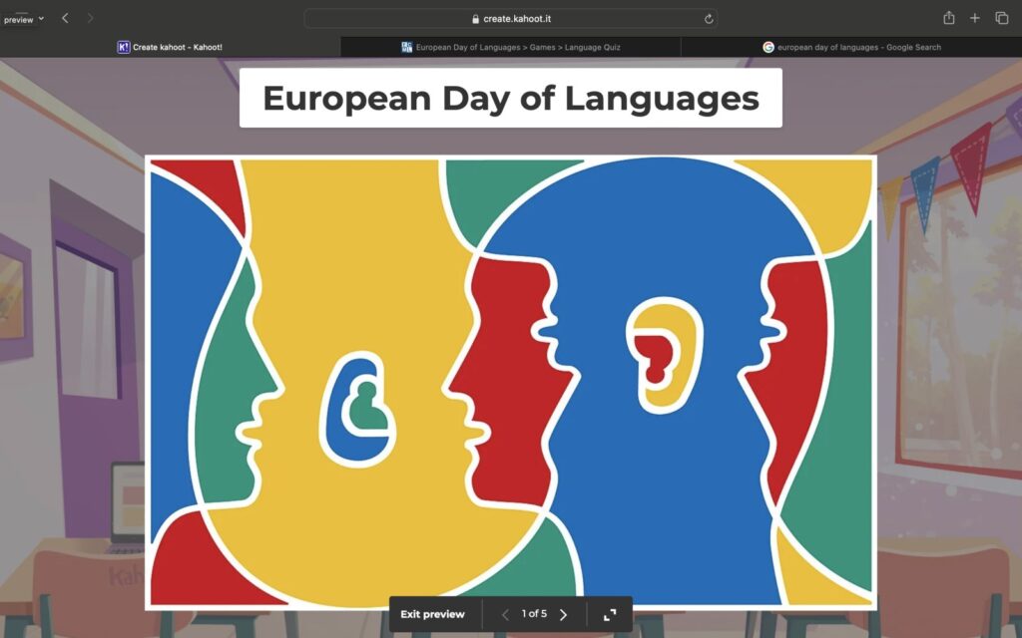The image size is (1022, 638).
Task: Go to previous slide with the left arrow
Action: (x=505, y=615)
